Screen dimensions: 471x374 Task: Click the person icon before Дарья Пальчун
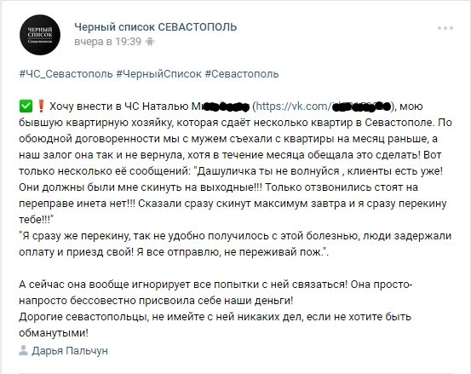(x=24, y=350)
